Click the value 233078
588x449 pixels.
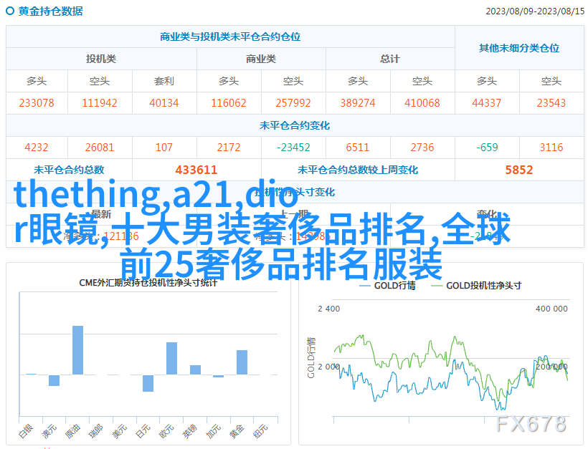click(37, 103)
